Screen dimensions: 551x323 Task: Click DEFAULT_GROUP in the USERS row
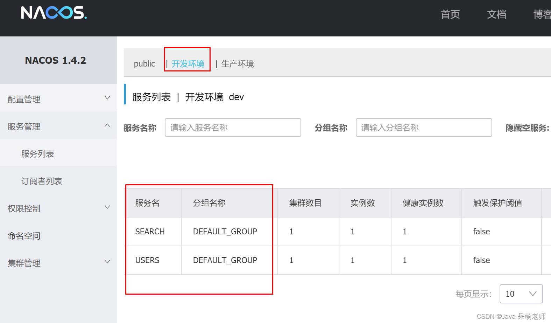[x=225, y=260]
